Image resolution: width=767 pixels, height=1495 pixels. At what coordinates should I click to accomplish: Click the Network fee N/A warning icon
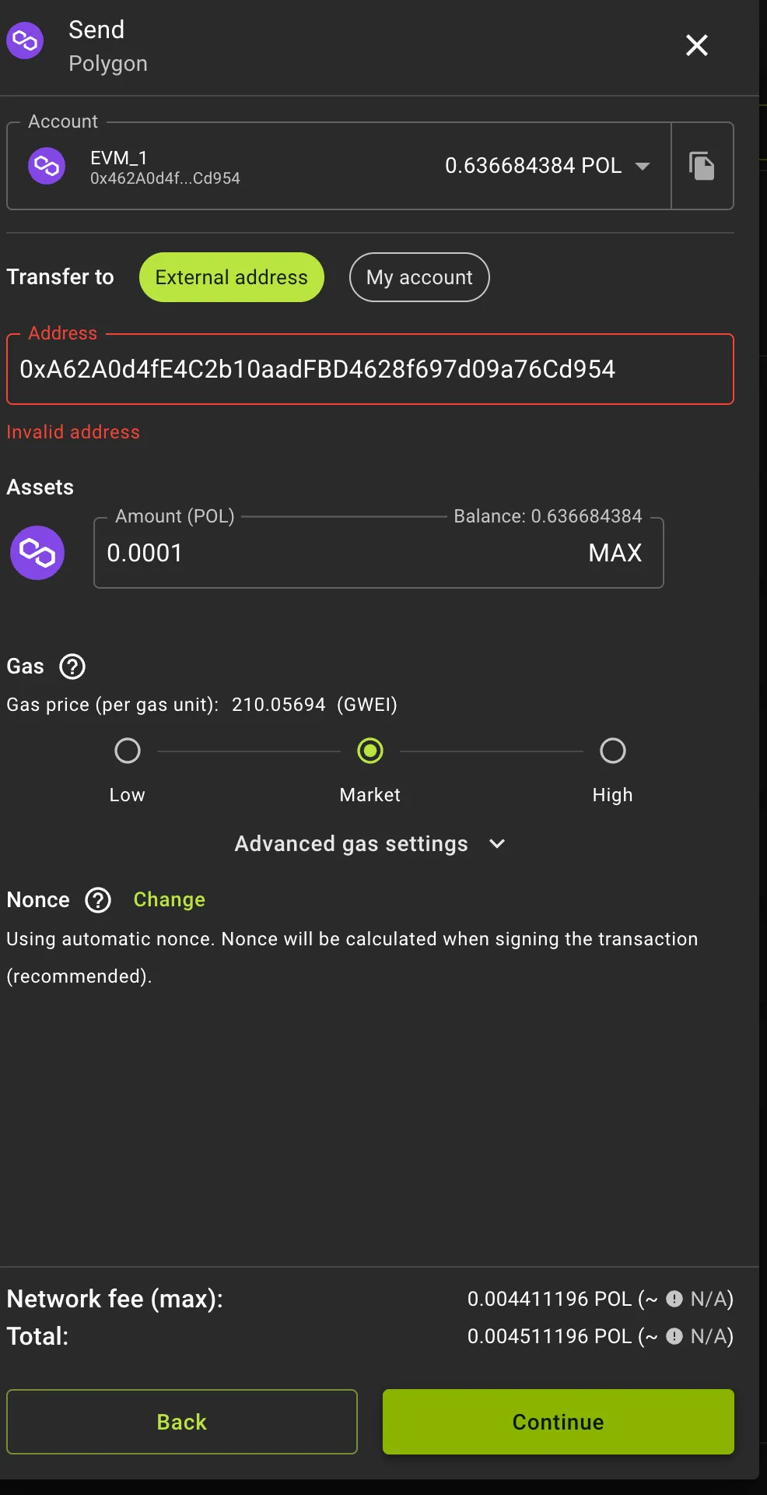point(674,1299)
